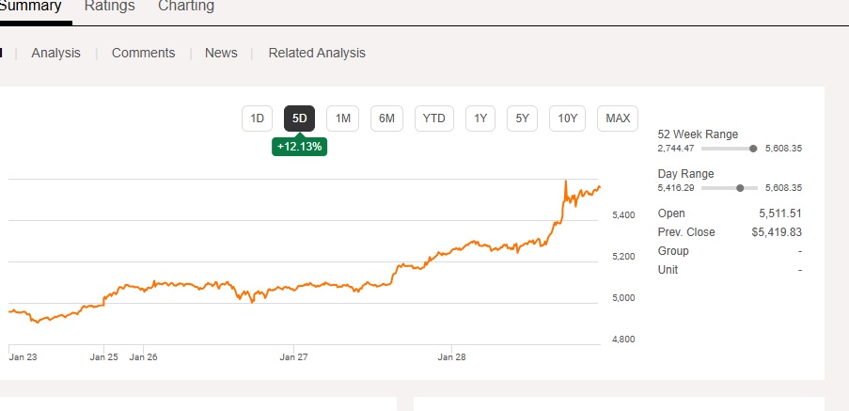The image size is (849, 411).
Task: Go to the Analysis section
Action: click(55, 53)
